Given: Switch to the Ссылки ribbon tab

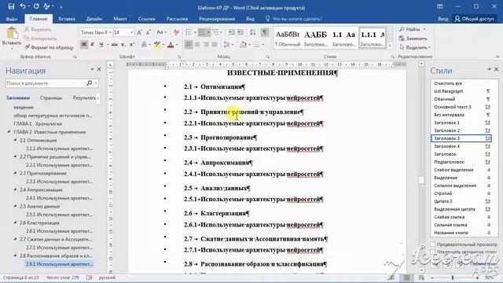Looking at the screenshot, I should coord(147,19).
